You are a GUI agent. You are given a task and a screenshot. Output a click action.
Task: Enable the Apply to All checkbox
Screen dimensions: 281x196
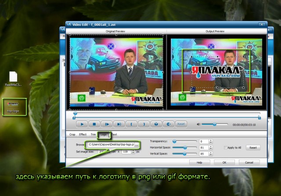pyautogui.click(x=225, y=148)
